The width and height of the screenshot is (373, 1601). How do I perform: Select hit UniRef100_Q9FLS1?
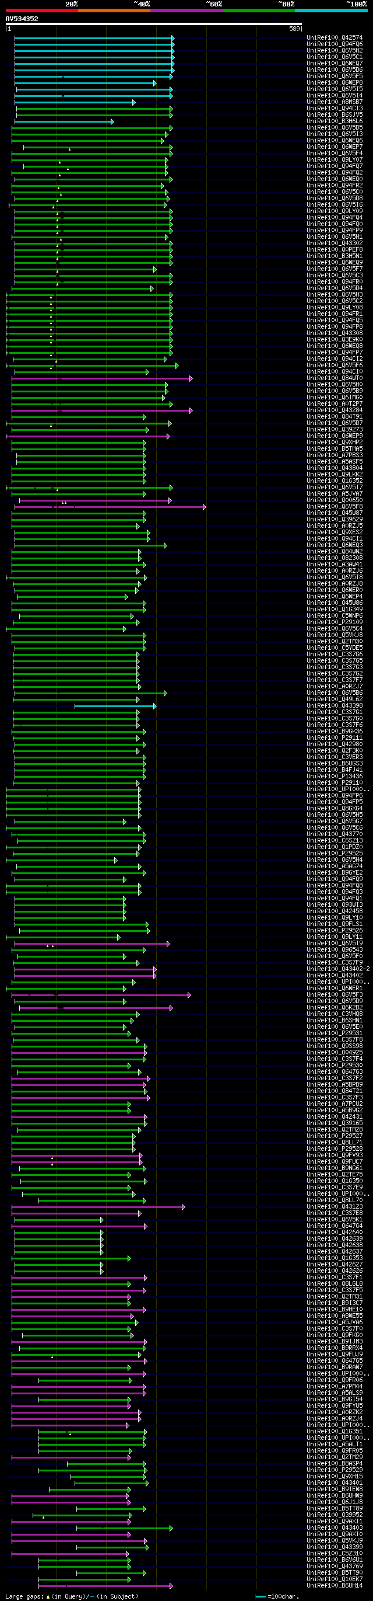(x=335, y=924)
